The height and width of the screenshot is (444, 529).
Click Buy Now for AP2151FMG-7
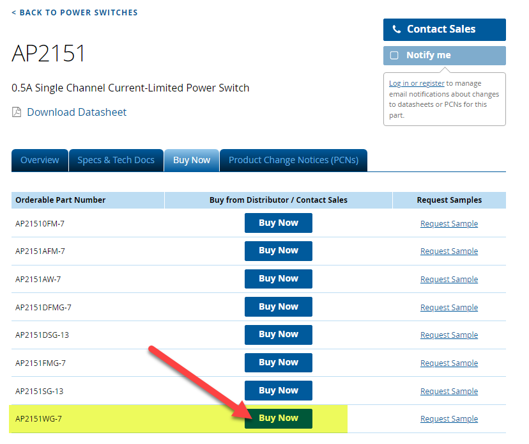point(278,363)
